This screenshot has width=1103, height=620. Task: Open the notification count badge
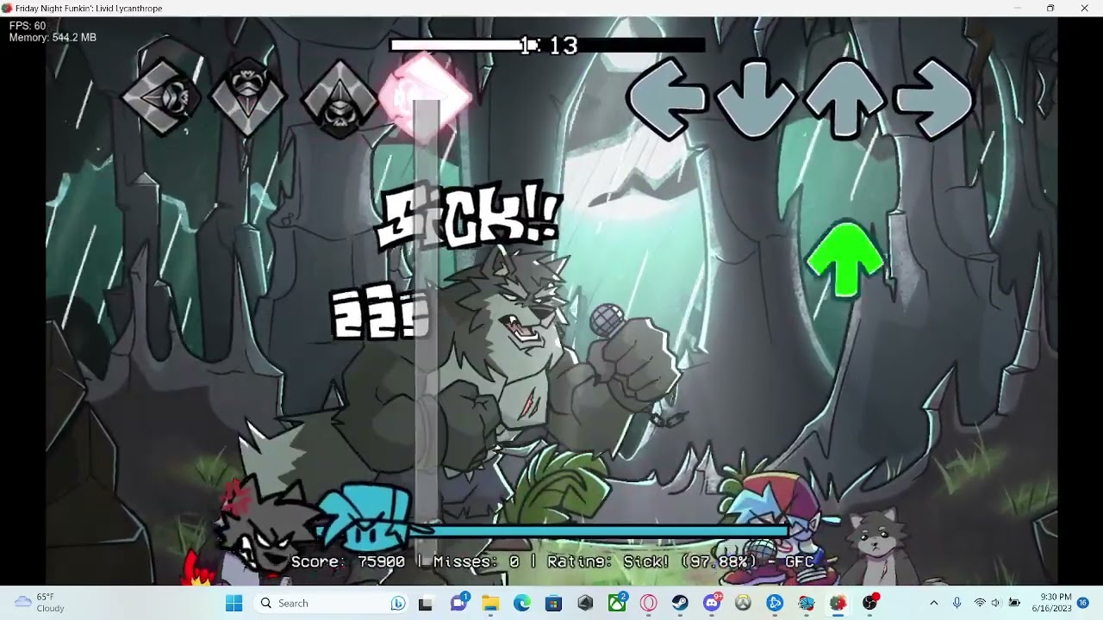coord(1083,603)
